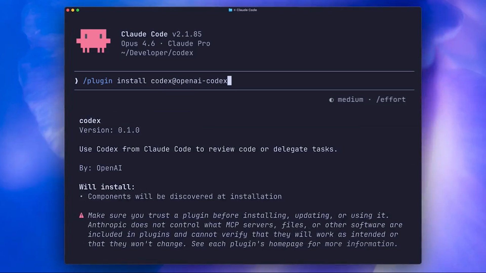This screenshot has width=486, height=273.
Task: Click the medium effort label
Action: [x=351, y=100]
